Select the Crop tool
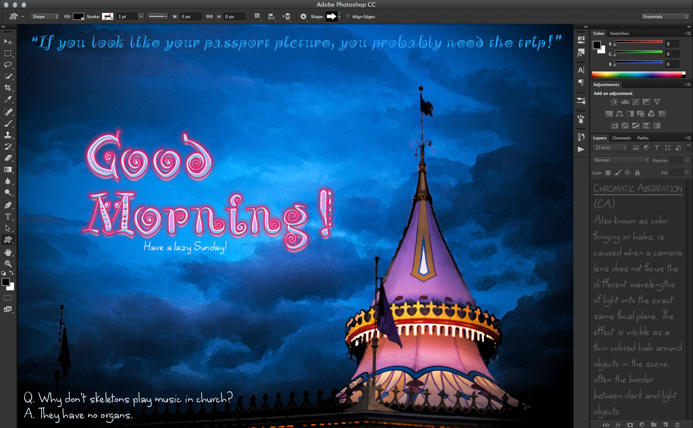Viewport: 693px width, 428px height. tap(8, 88)
